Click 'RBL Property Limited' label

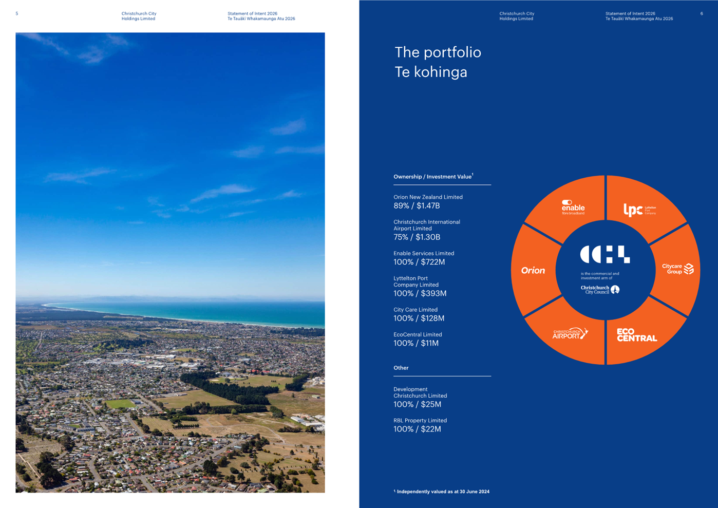pyautogui.click(x=420, y=420)
